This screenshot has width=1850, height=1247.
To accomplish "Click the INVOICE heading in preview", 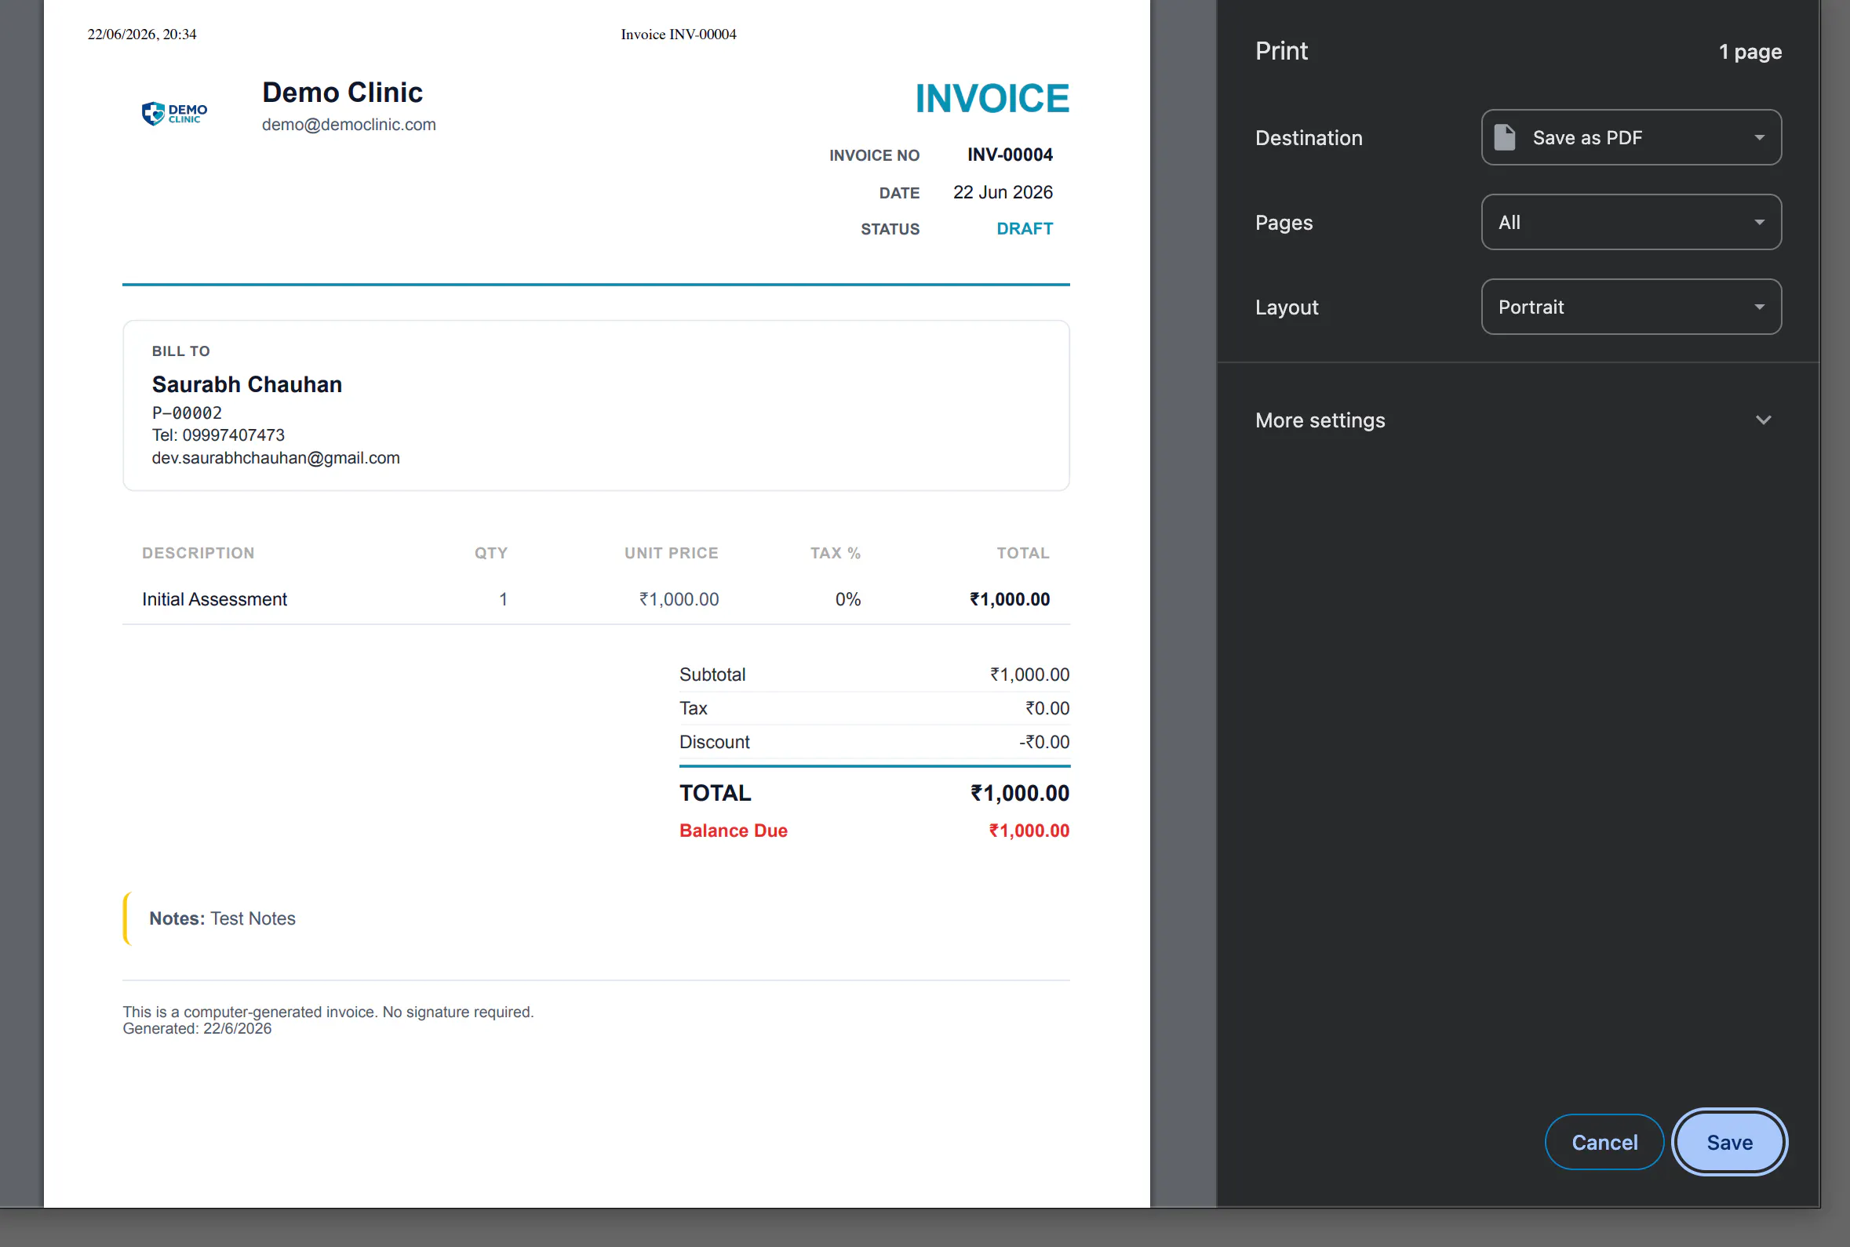I will point(992,99).
